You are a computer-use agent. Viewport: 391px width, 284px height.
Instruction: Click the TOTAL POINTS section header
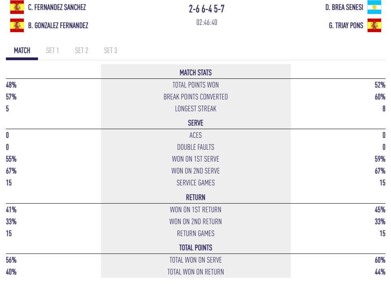[196, 248]
